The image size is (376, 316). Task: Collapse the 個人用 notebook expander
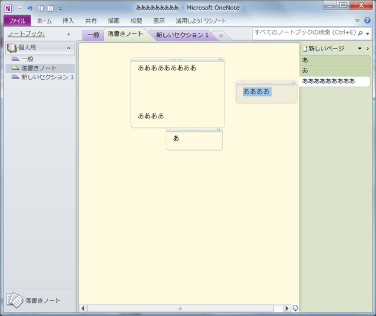coord(69,48)
